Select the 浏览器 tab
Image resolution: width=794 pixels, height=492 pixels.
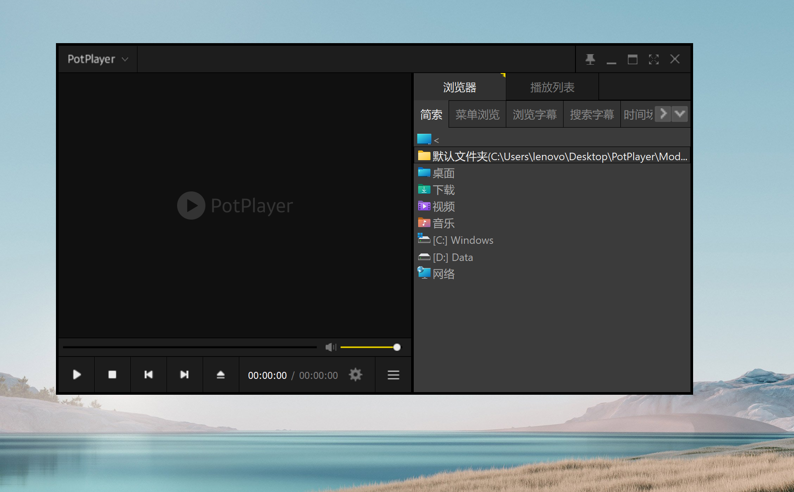click(x=460, y=87)
